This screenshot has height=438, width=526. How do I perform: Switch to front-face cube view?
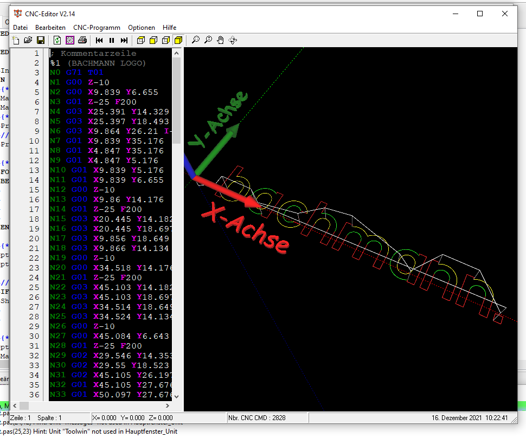tap(153, 40)
